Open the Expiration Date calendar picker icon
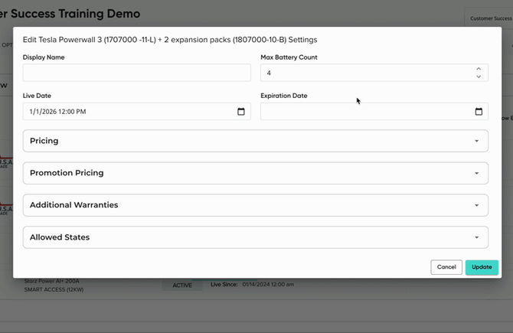Viewport: 513px width, 333px height. 479,112
